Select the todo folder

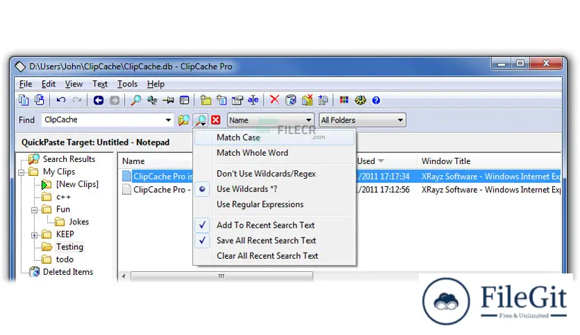65,260
